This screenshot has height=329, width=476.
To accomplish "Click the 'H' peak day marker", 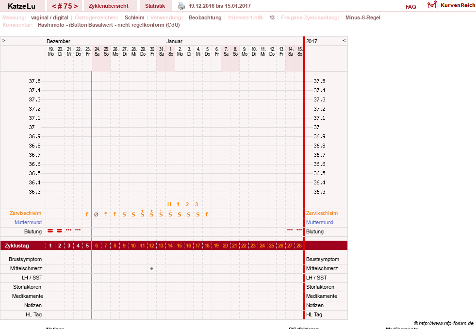I will (169, 204).
